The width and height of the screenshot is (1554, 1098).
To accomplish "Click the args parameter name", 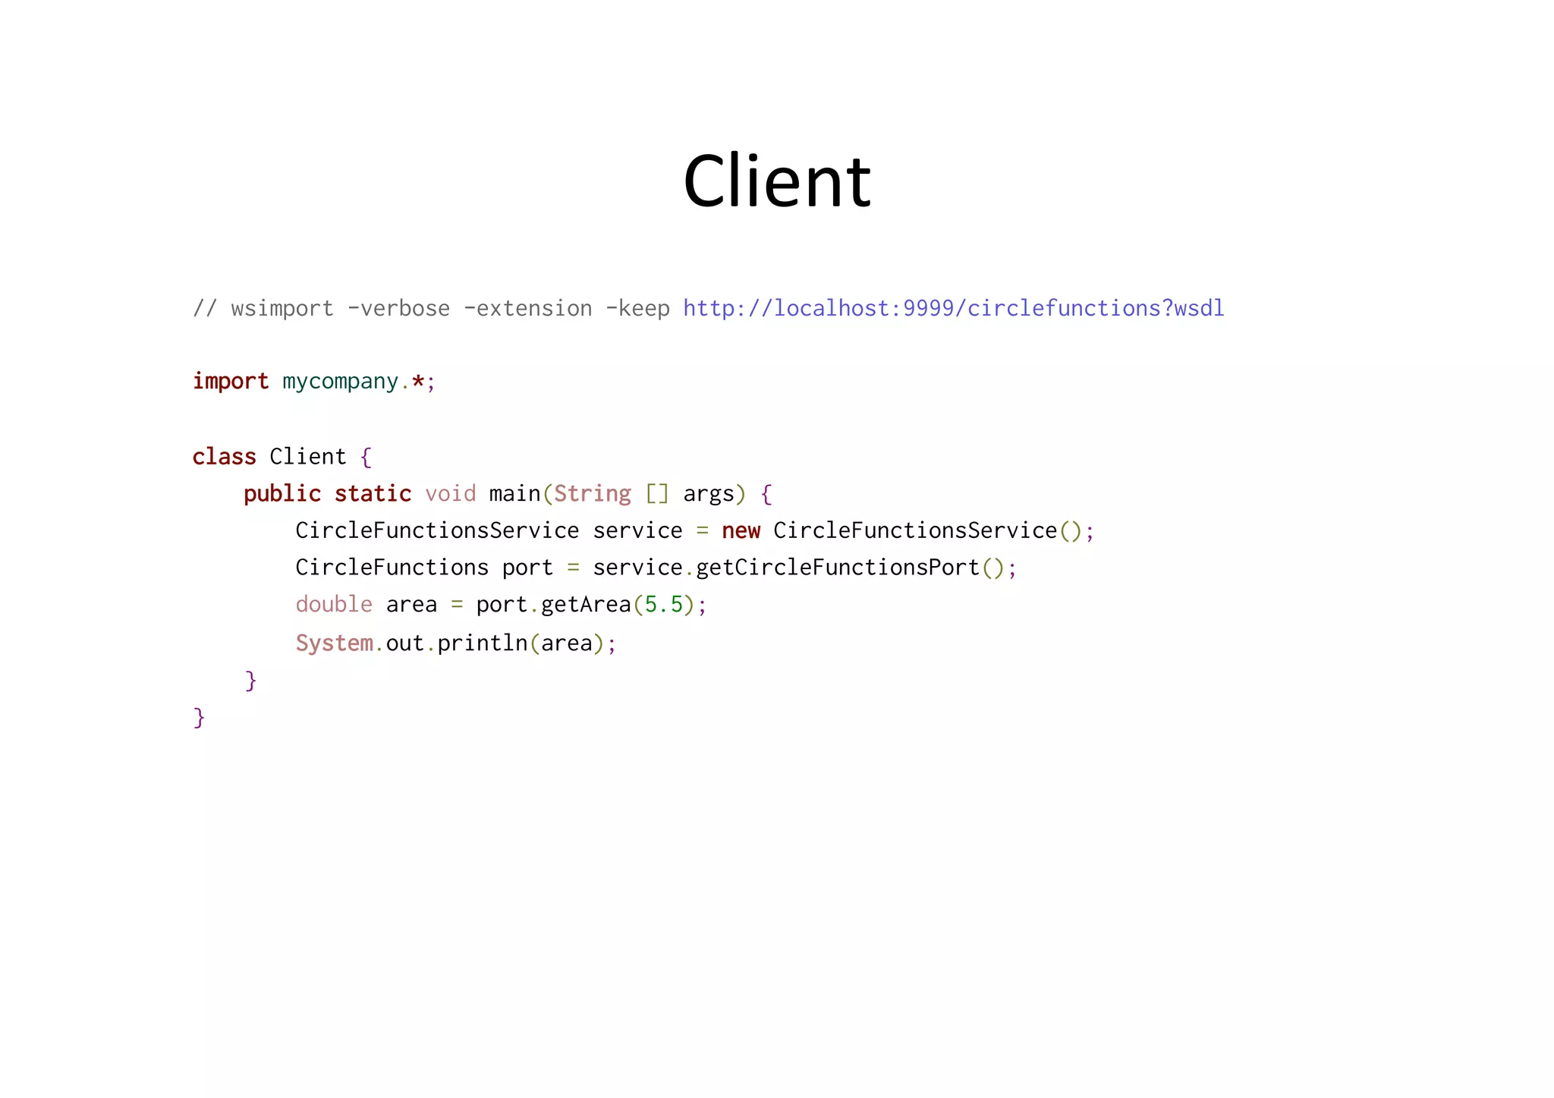I will (x=708, y=493).
